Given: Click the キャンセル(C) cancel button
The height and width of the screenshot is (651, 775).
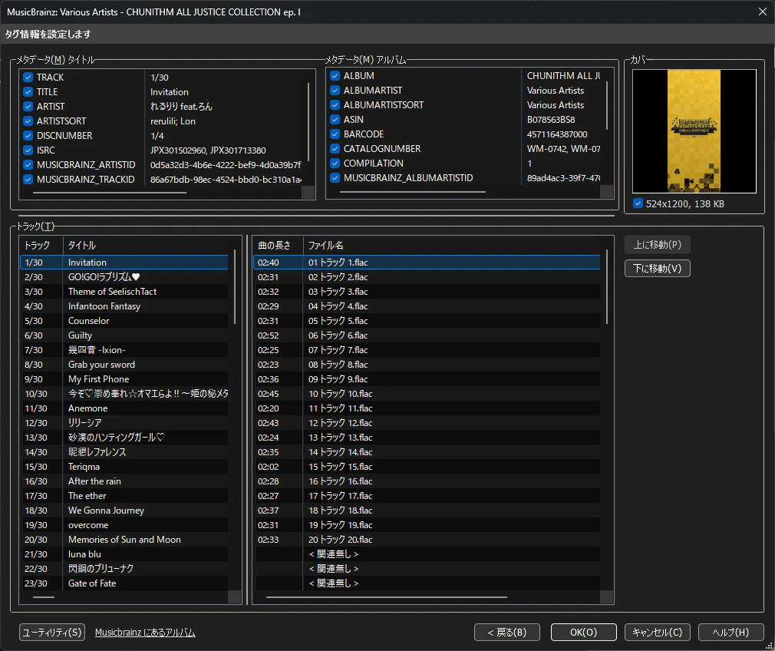Looking at the screenshot, I should [658, 633].
